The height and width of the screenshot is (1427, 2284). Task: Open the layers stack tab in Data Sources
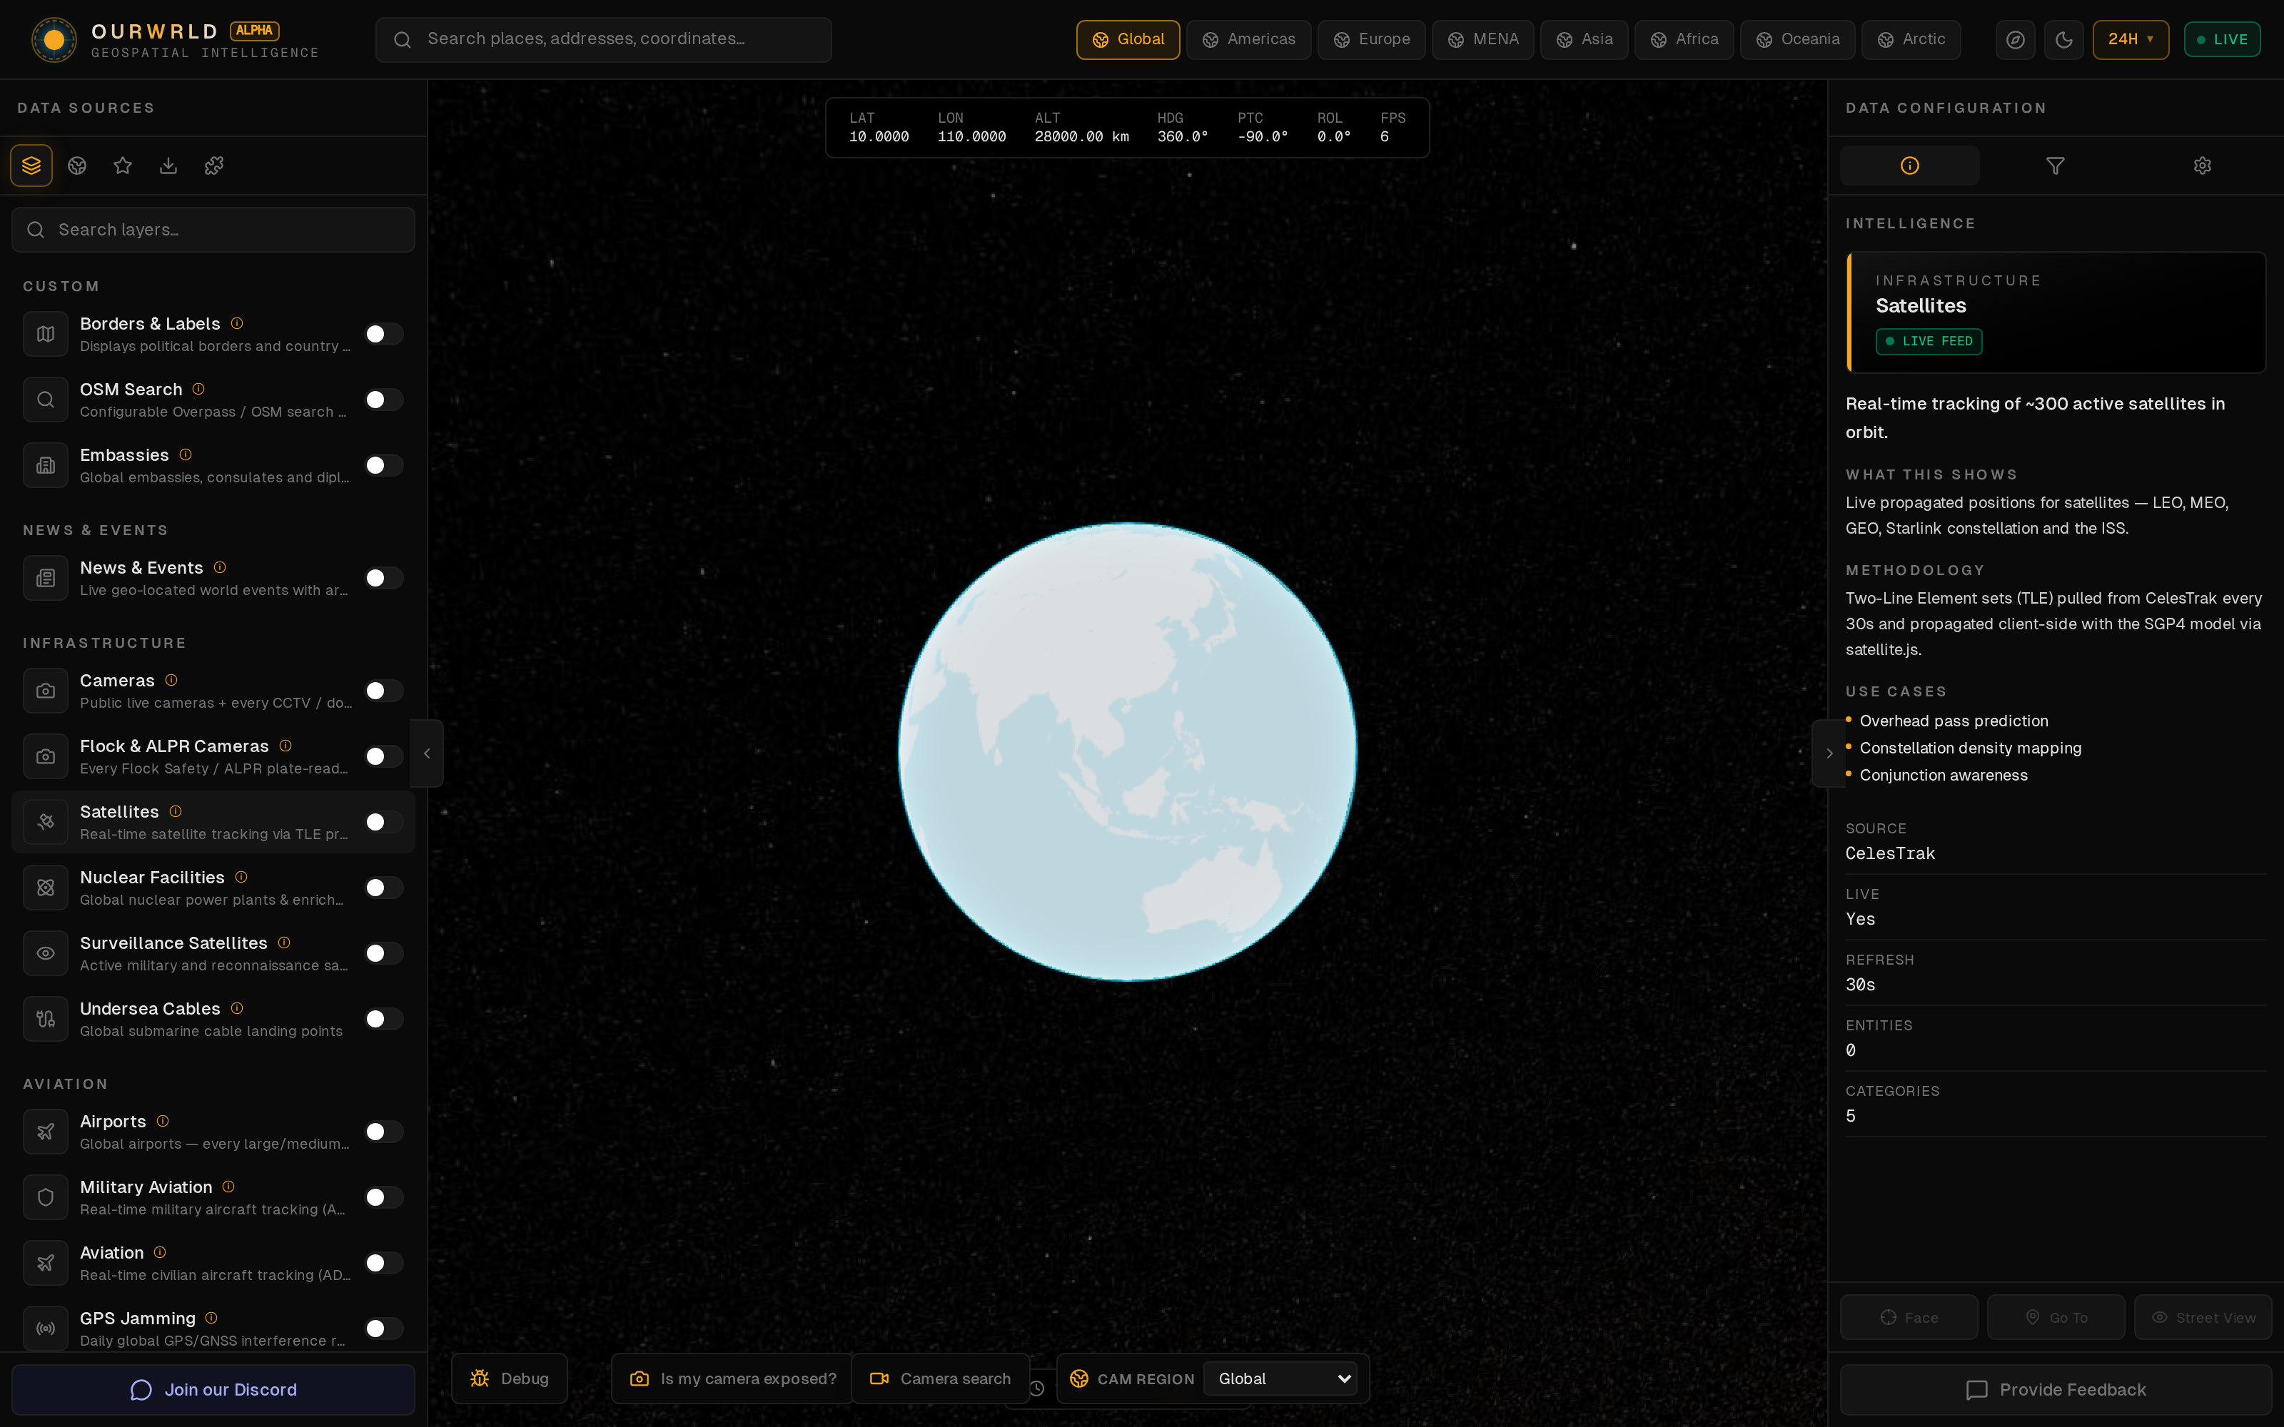pos(31,166)
